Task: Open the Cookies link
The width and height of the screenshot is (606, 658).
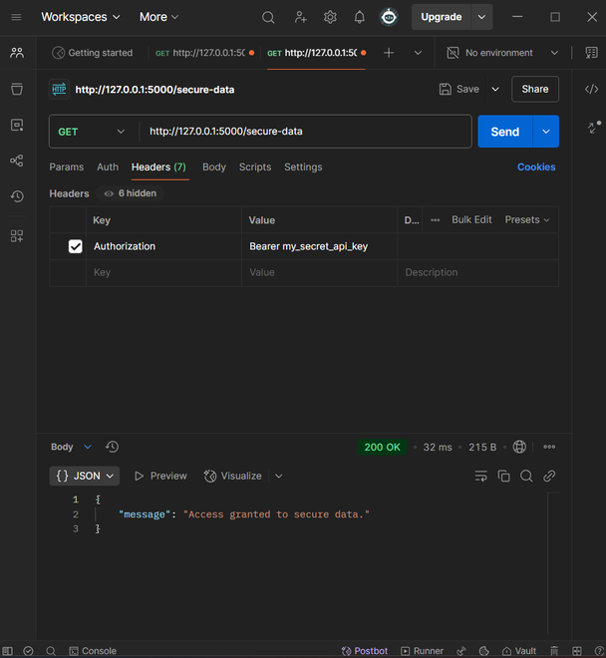Action: click(536, 167)
